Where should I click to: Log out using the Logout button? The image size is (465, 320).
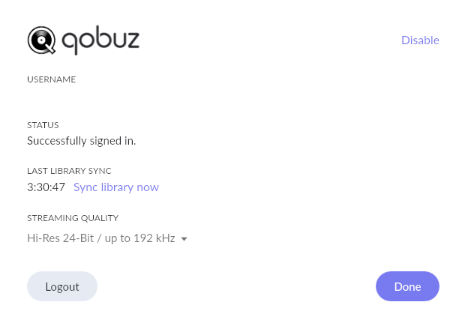[62, 286]
